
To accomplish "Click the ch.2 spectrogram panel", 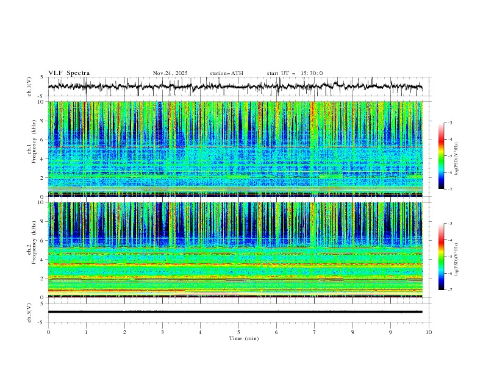I will pos(235,250).
